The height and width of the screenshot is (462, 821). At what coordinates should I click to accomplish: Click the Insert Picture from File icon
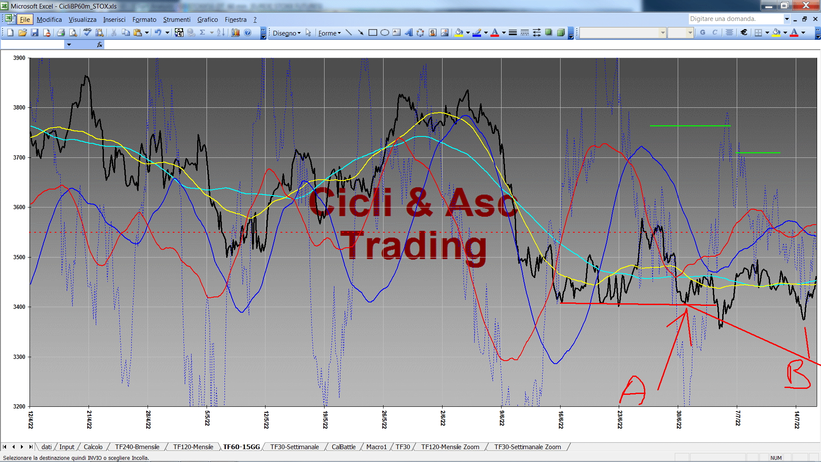(445, 33)
